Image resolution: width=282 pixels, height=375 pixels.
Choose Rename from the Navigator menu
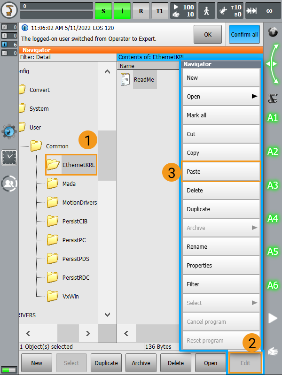221,246
